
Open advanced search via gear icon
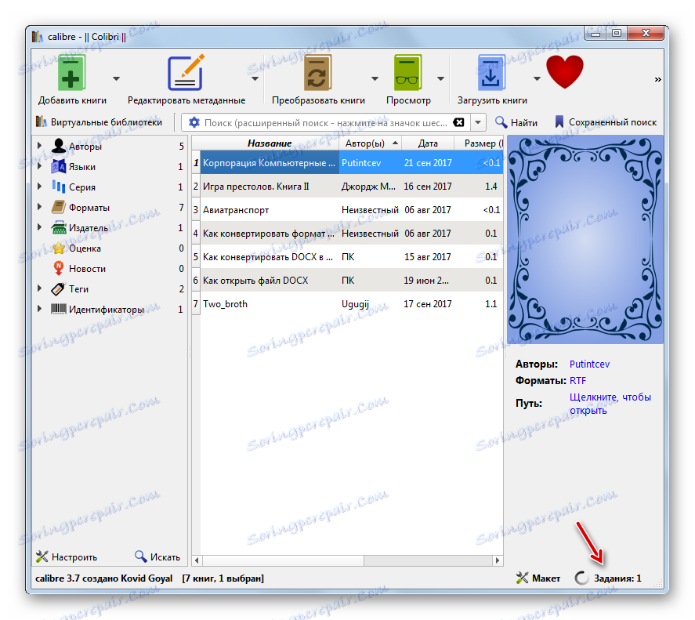click(194, 122)
